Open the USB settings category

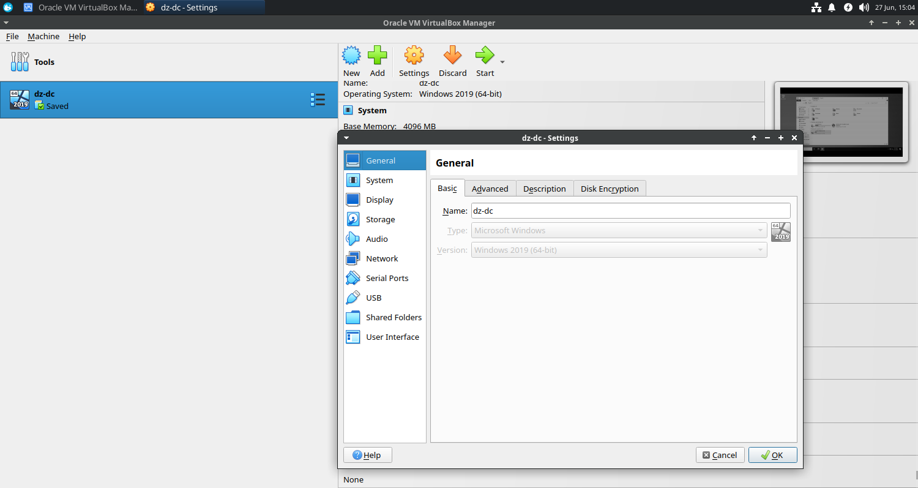(385, 298)
